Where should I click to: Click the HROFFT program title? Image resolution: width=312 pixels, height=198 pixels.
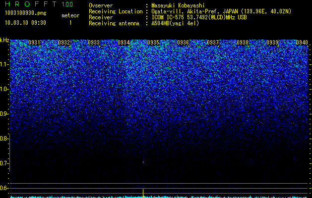(x=31, y=4)
